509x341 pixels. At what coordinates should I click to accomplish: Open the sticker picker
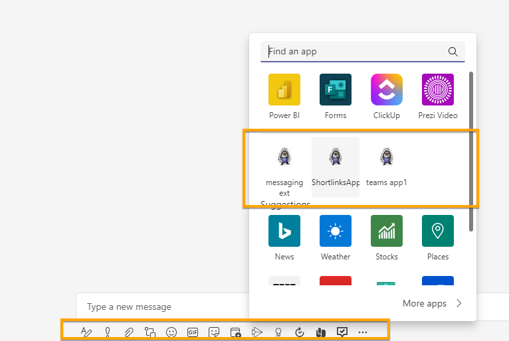(214, 332)
